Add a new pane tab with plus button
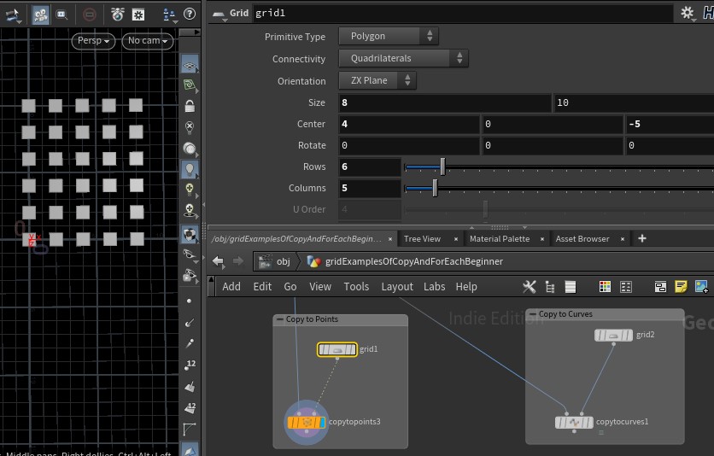Screen dimensions: 714x456 642,239
